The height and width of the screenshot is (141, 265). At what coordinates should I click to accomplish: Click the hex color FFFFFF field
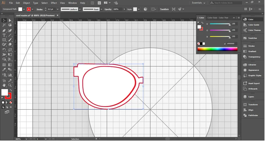click(232, 44)
